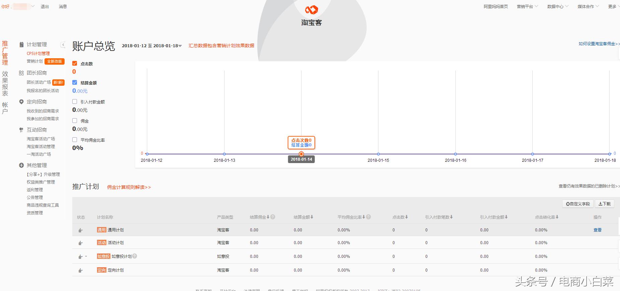Click the 2018-01-16 chart data point
Viewport: 620px width, 291px height.
(455, 154)
